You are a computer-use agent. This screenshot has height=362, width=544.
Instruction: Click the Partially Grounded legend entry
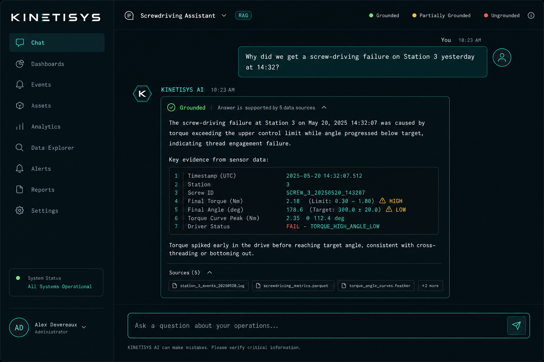tap(441, 16)
